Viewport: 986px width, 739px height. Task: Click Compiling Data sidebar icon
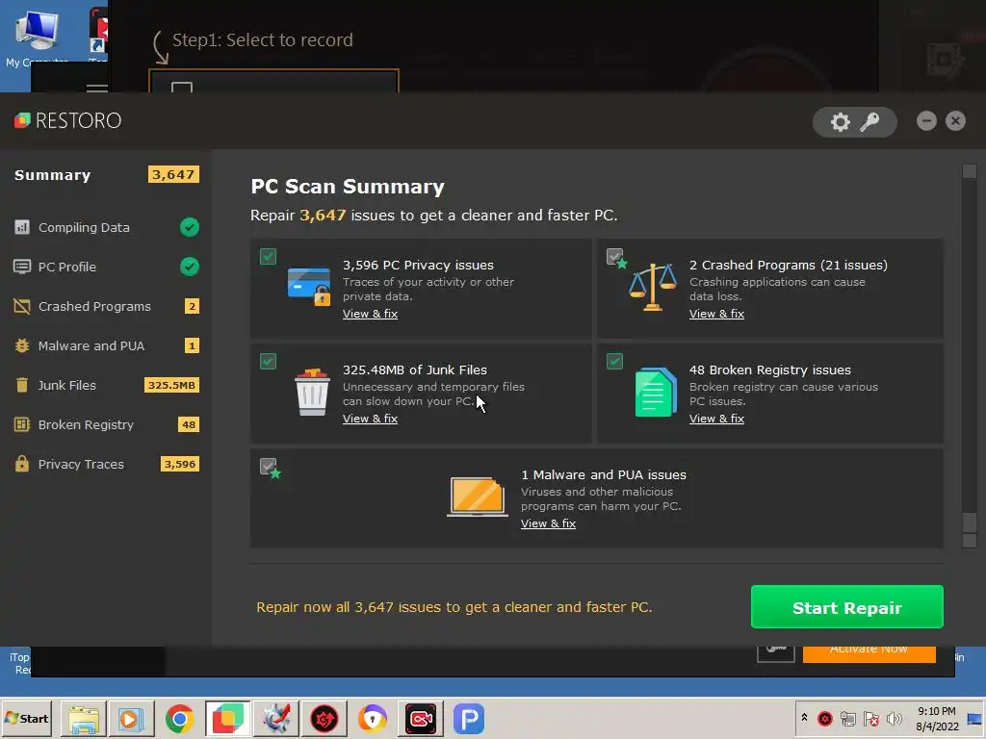click(x=22, y=227)
